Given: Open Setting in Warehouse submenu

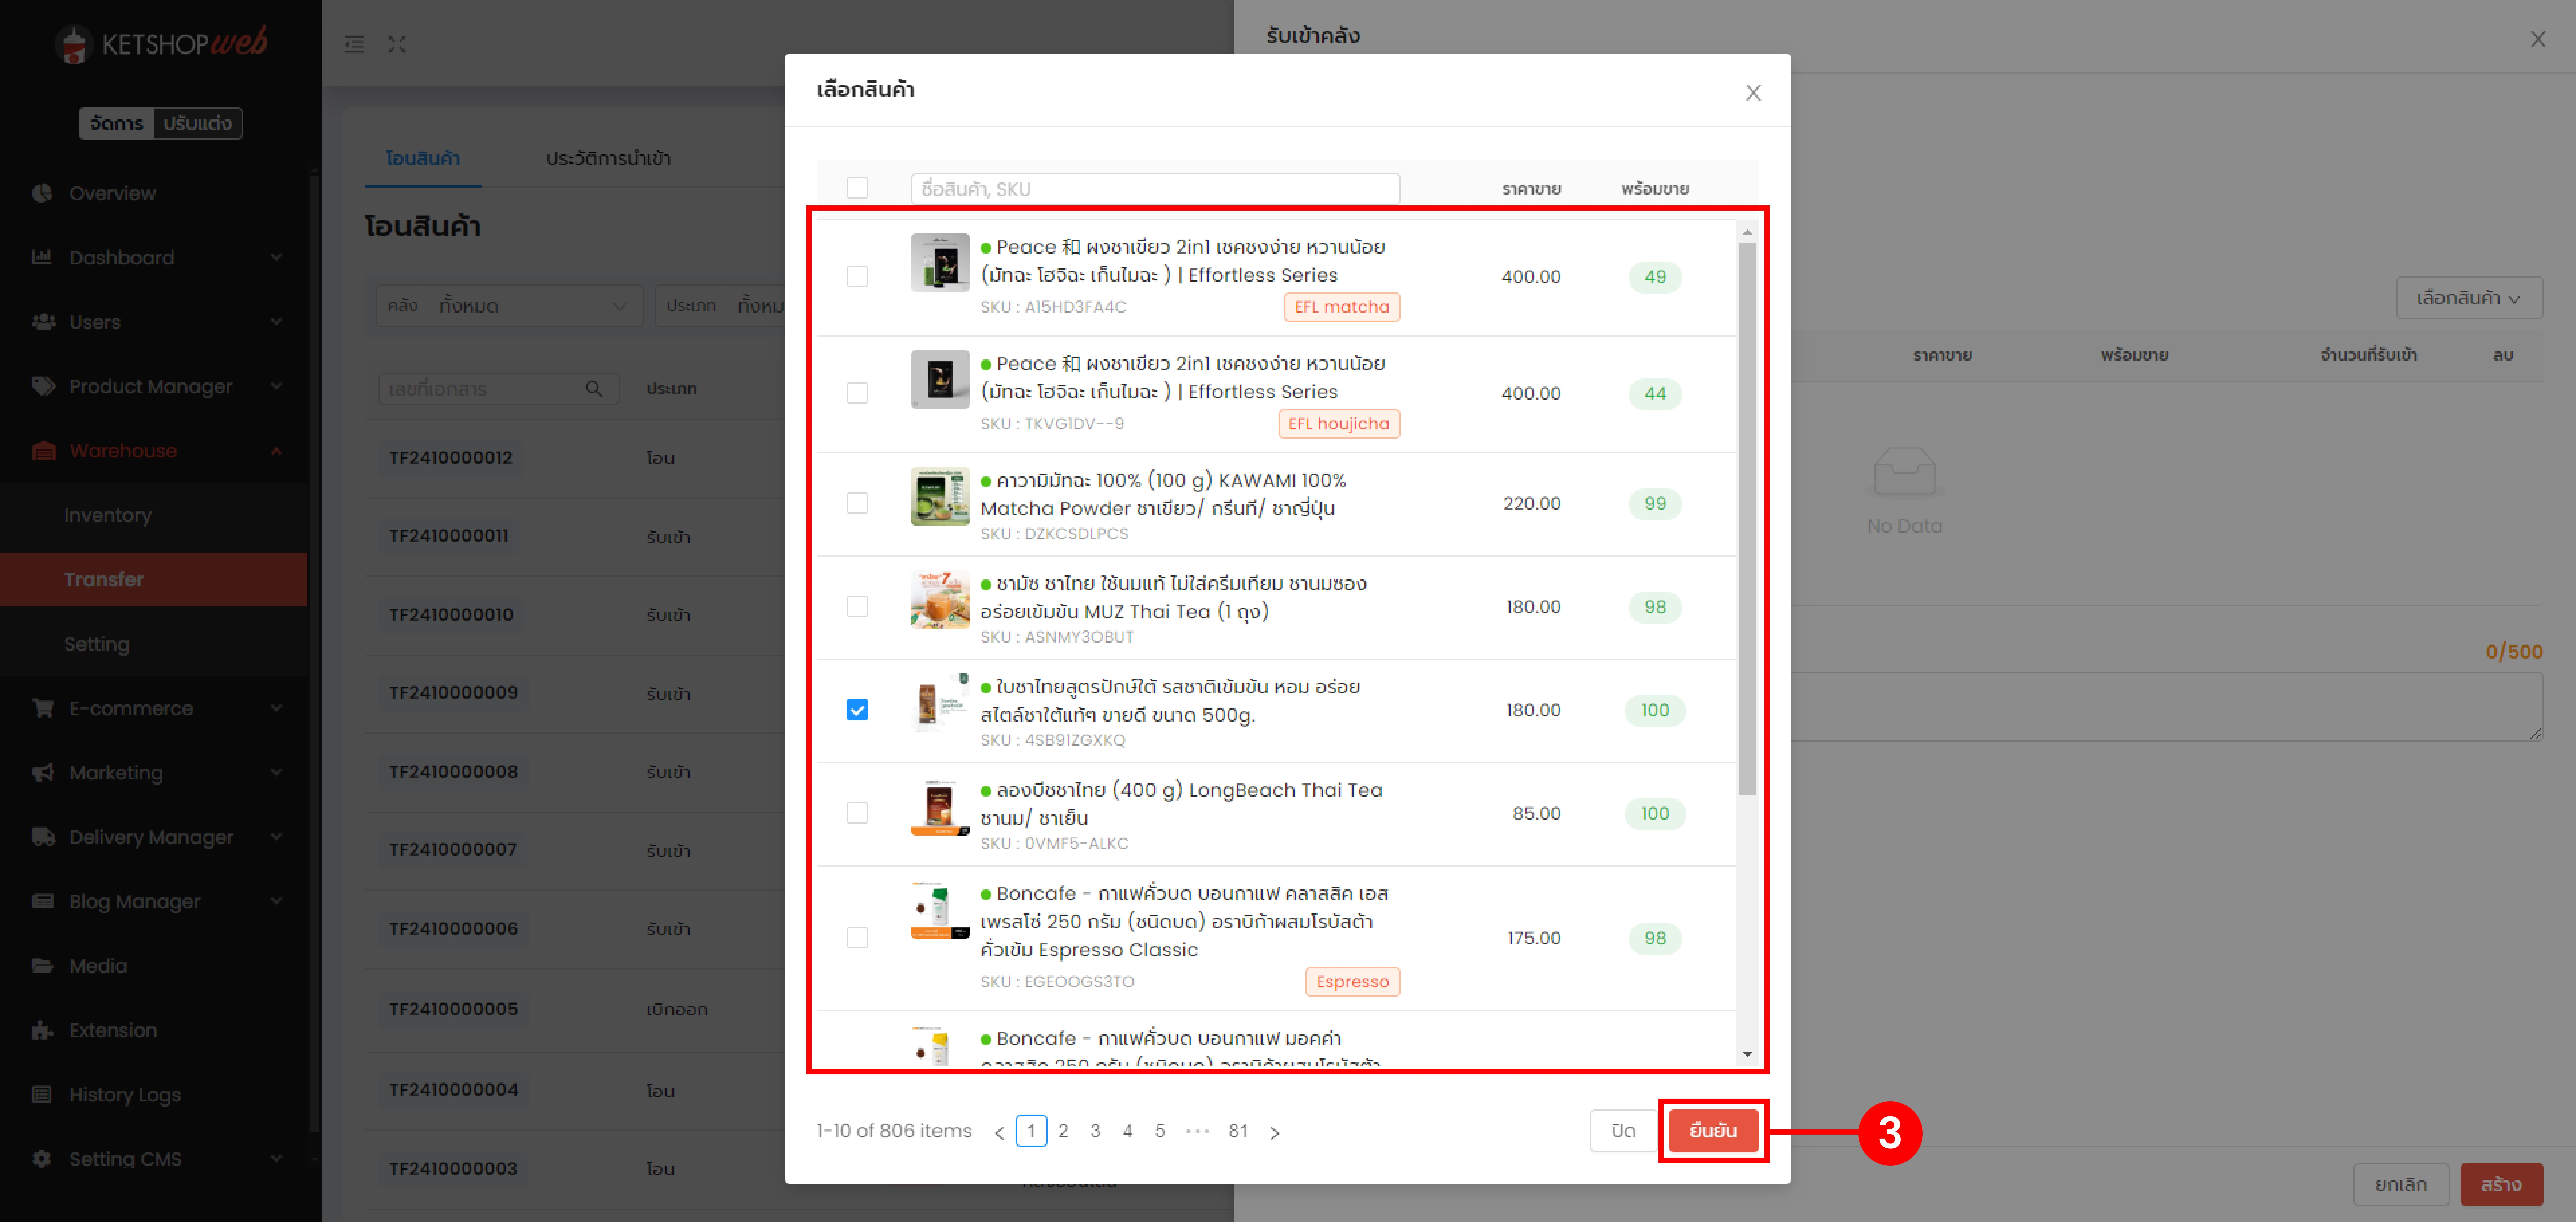Looking at the screenshot, I should pos(97,644).
